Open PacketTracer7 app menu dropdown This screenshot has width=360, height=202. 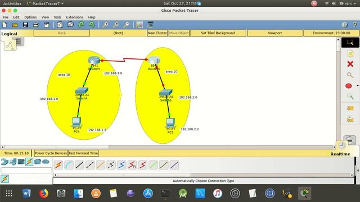[x=45, y=3]
